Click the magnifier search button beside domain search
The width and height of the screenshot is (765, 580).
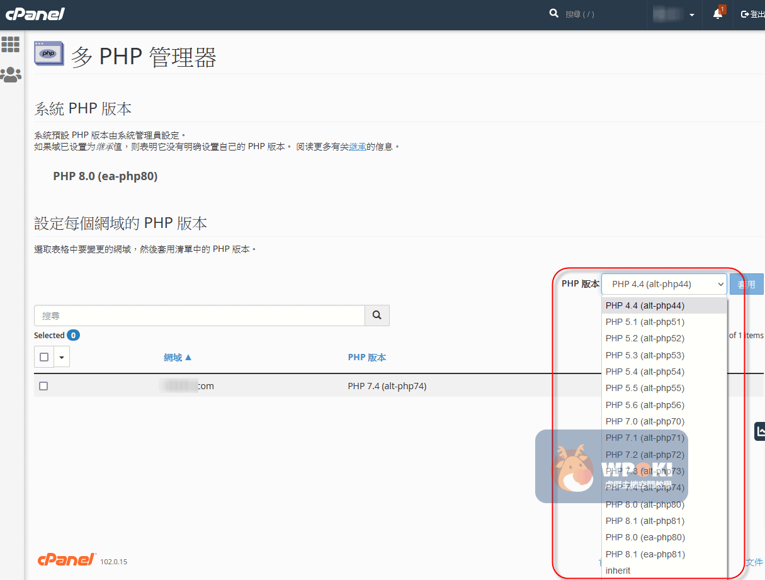[377, 316]
